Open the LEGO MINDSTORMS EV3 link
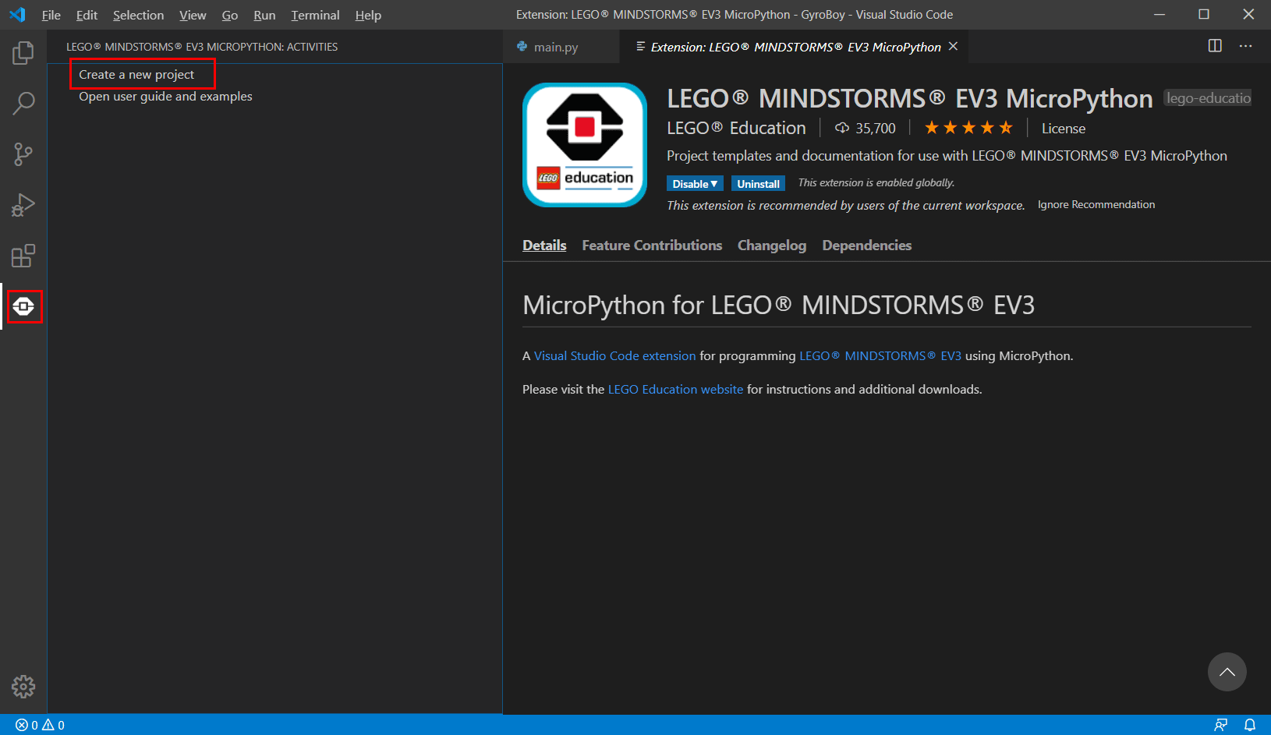The image size is (1271, 735). (880, 356)
